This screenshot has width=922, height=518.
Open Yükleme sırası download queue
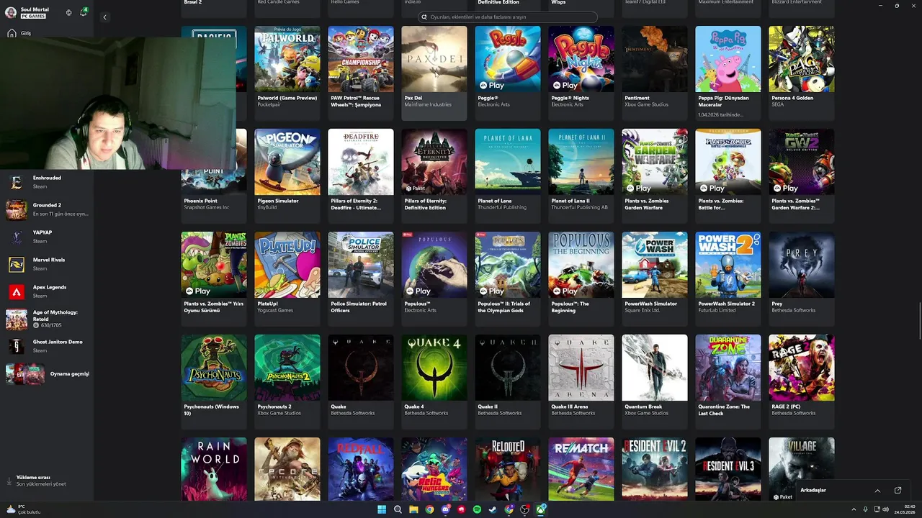[x=42, y=481]
